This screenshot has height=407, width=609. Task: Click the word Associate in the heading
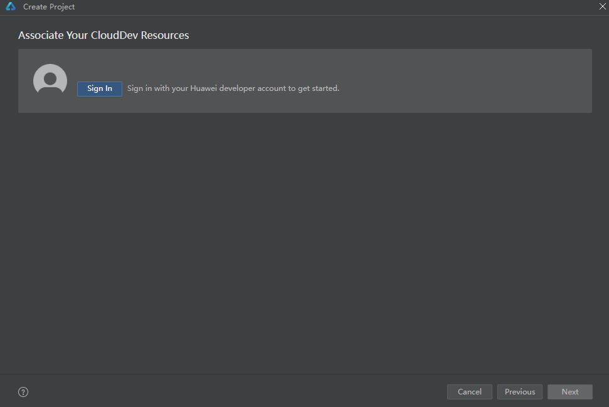tap(41, 36)
